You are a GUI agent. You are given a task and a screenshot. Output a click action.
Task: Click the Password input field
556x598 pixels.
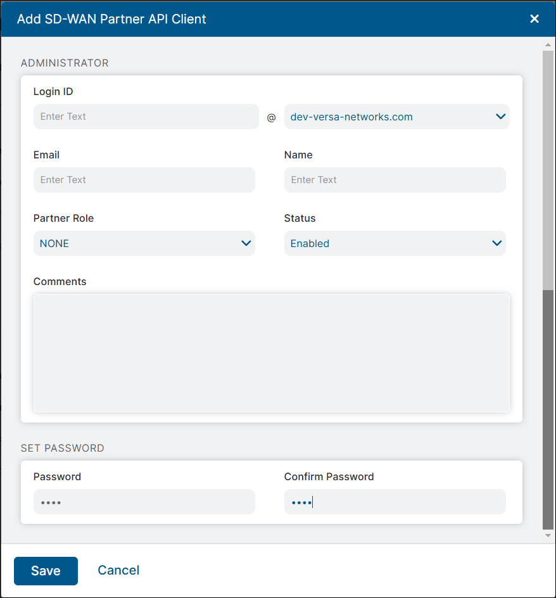point(144,502)
